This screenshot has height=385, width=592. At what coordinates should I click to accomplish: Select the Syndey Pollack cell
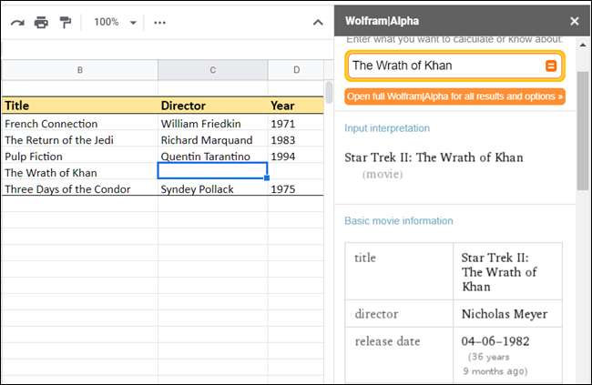[x=213, y=188]
